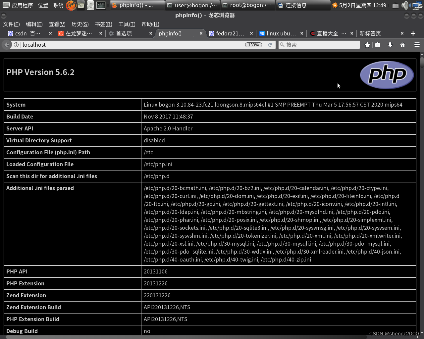Close the 新标签页 tab
Viewport: 424px width, 339px height.
coord(402,33)
